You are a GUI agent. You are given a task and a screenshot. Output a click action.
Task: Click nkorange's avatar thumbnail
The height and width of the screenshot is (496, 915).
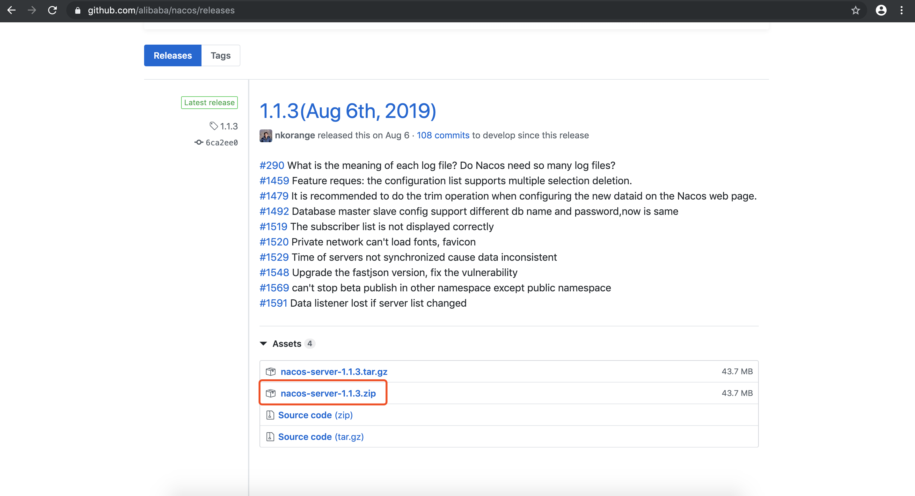tap(266, 135)
